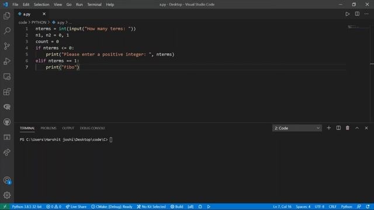The height and width of the screenshot is (210, 374).
Task: Open the File menu
Action: 15,5
